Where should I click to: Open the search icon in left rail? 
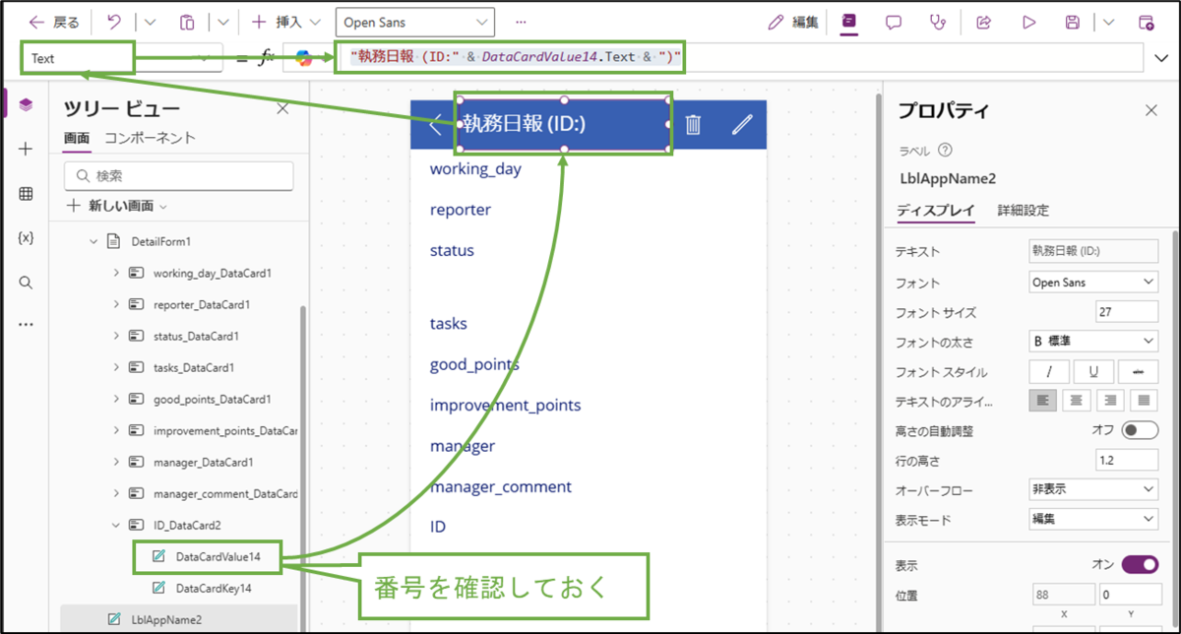26,283
